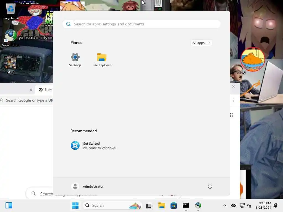Open the Command Prompt taskbar icon
Screen dimensions: 283x212
[x=186, y=205]
